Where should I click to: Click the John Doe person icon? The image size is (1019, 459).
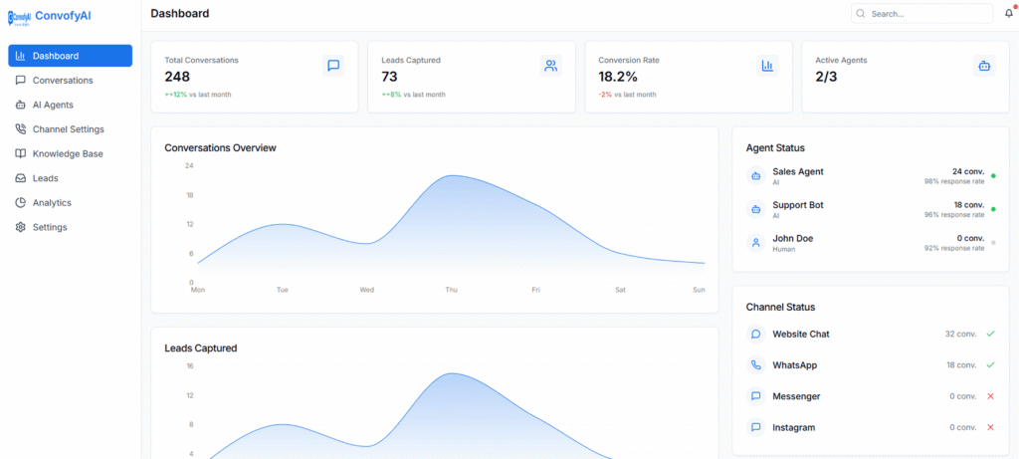(756, 242)
